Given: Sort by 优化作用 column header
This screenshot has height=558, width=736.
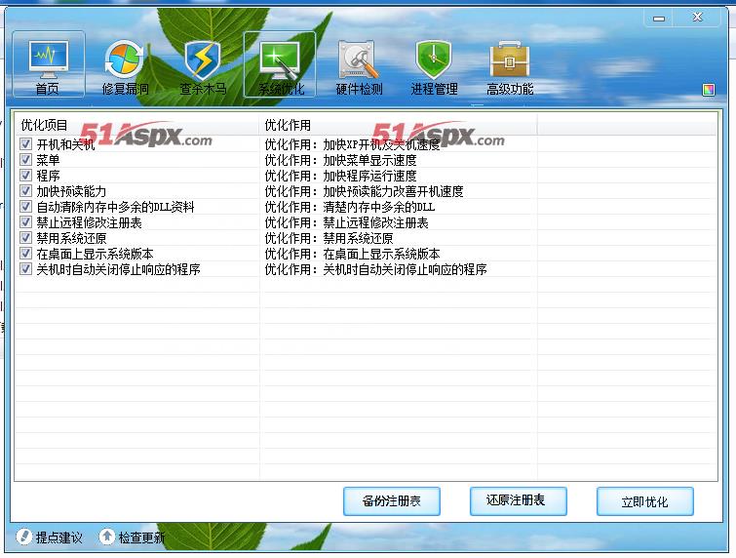Looking at the screenshot, I should 398,125.
